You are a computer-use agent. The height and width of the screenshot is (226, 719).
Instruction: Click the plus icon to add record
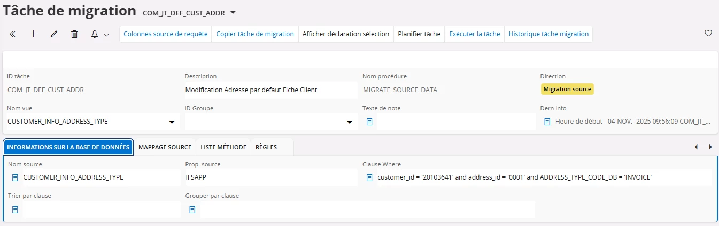tap(33, 34)
